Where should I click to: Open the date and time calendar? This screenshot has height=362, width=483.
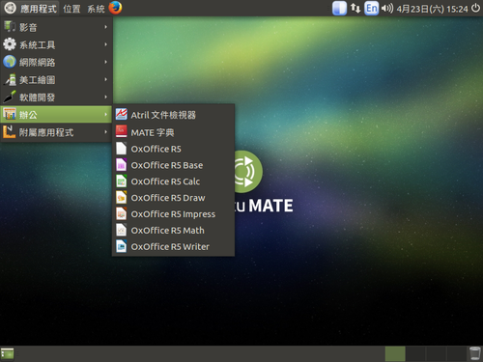432,9
